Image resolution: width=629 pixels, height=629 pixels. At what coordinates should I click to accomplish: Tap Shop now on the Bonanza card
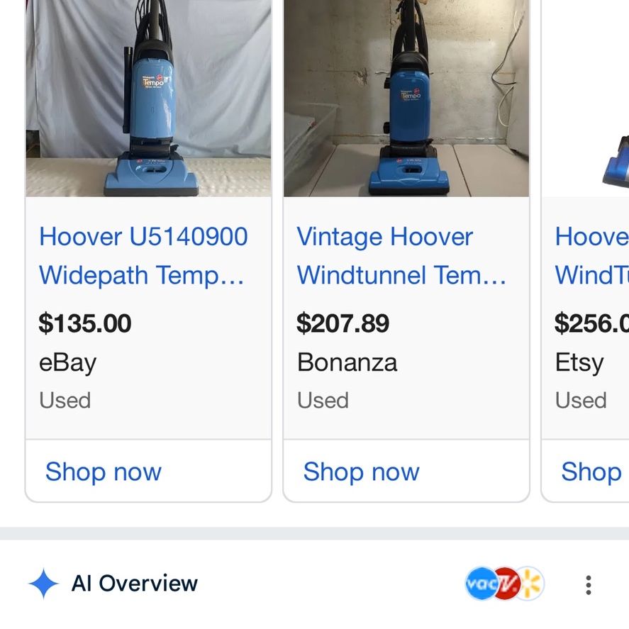362,472
